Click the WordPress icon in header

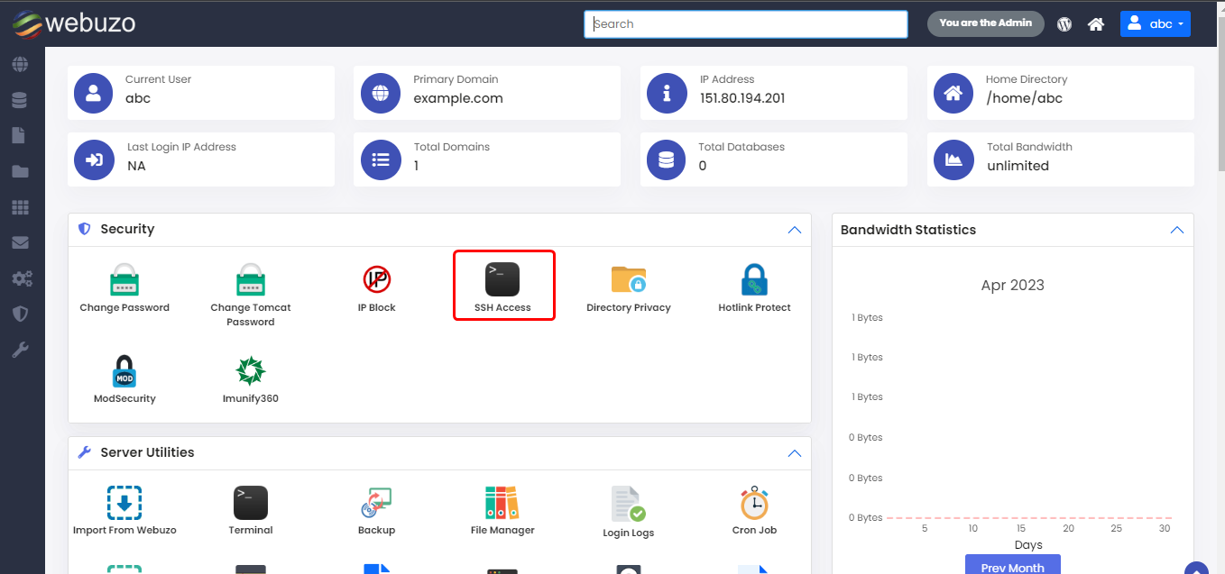coord(1064,24)
